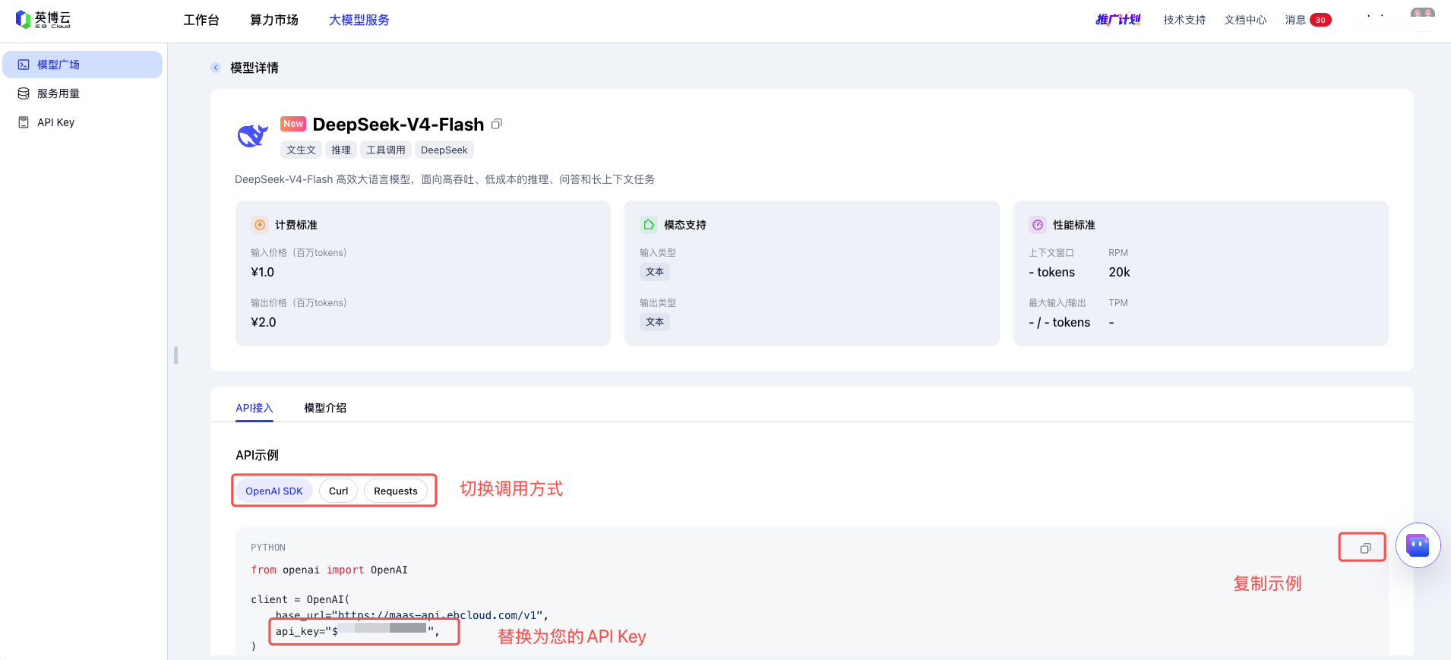Switch to the 模型介绍 tab

(x=325, y=408)
